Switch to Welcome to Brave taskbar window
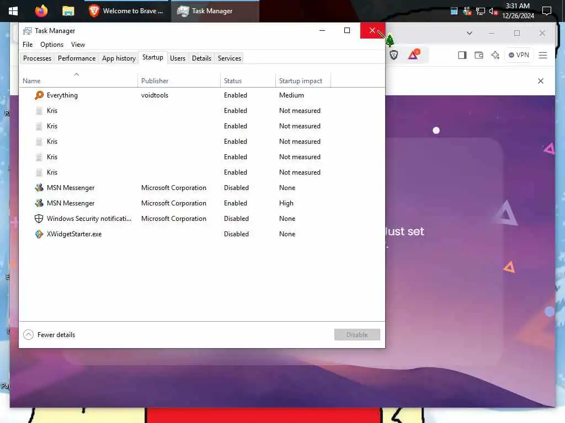Screen dimensions: 565x423 (127, 11)
